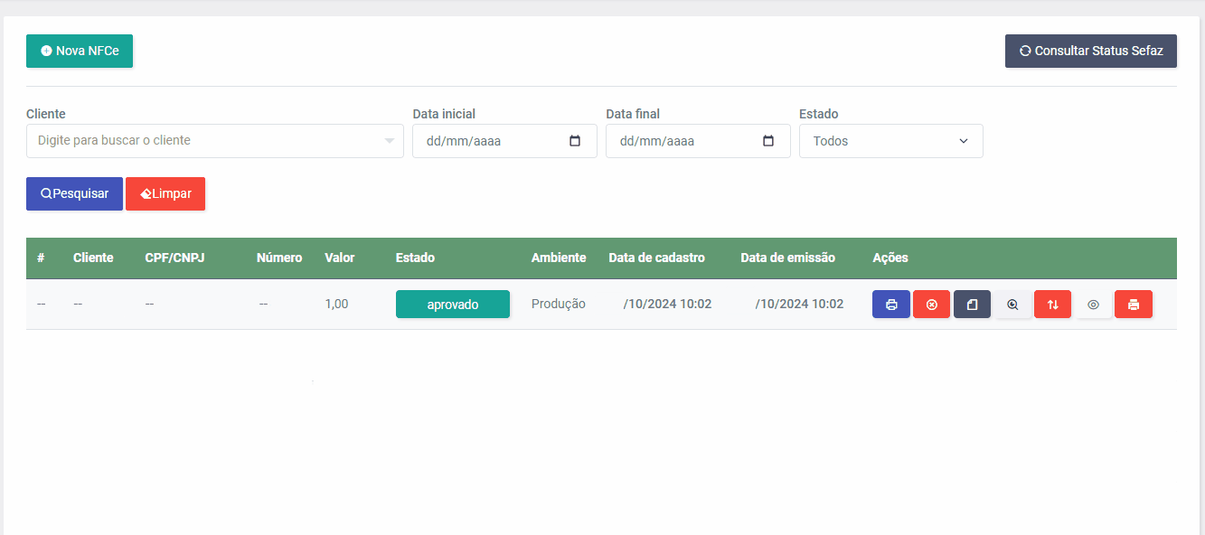Click the aprovado status badge
1205x535 pixels.
(453, 305)
